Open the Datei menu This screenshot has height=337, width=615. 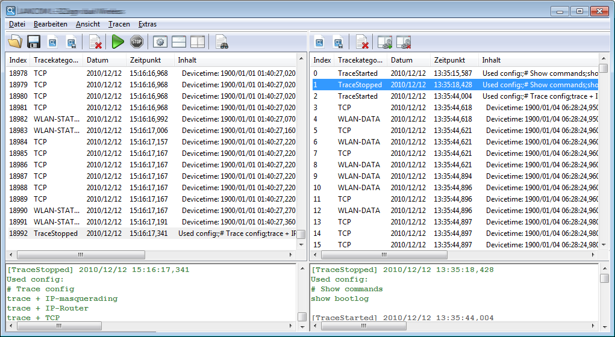(x=17, y=24)
